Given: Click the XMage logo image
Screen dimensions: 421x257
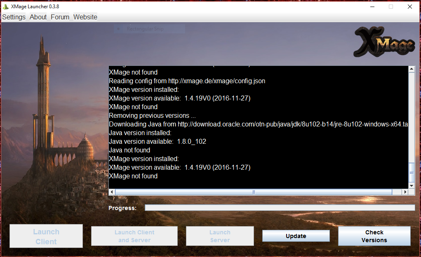Looking at the screenshot, I should click(384, 42).
